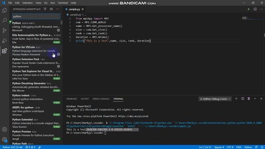
Task: Open the Go menu
Action: [46, 3]
